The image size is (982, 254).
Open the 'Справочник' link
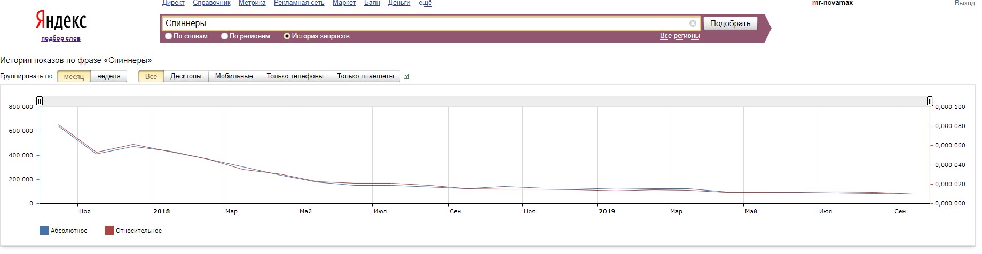pos(211,3)
